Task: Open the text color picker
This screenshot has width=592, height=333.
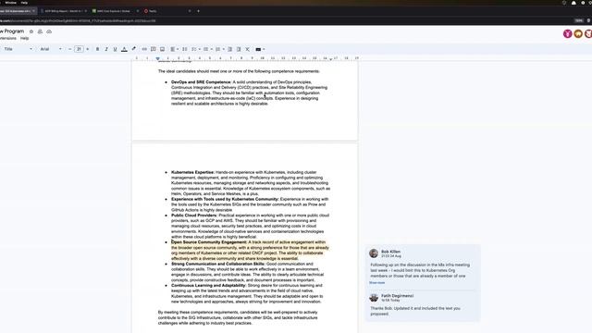Action: (124, 49)
